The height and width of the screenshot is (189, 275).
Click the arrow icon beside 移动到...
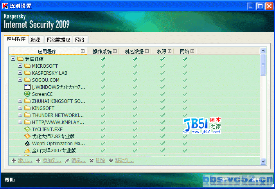[x=111, y=160]
